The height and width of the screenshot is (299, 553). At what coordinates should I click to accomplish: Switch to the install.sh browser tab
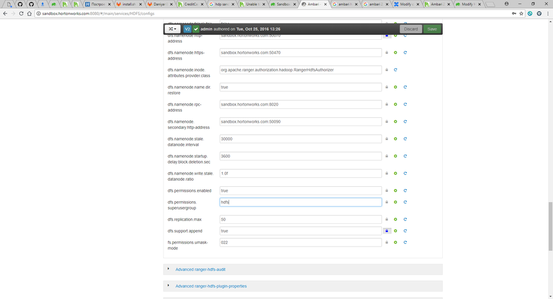(129, 4)
